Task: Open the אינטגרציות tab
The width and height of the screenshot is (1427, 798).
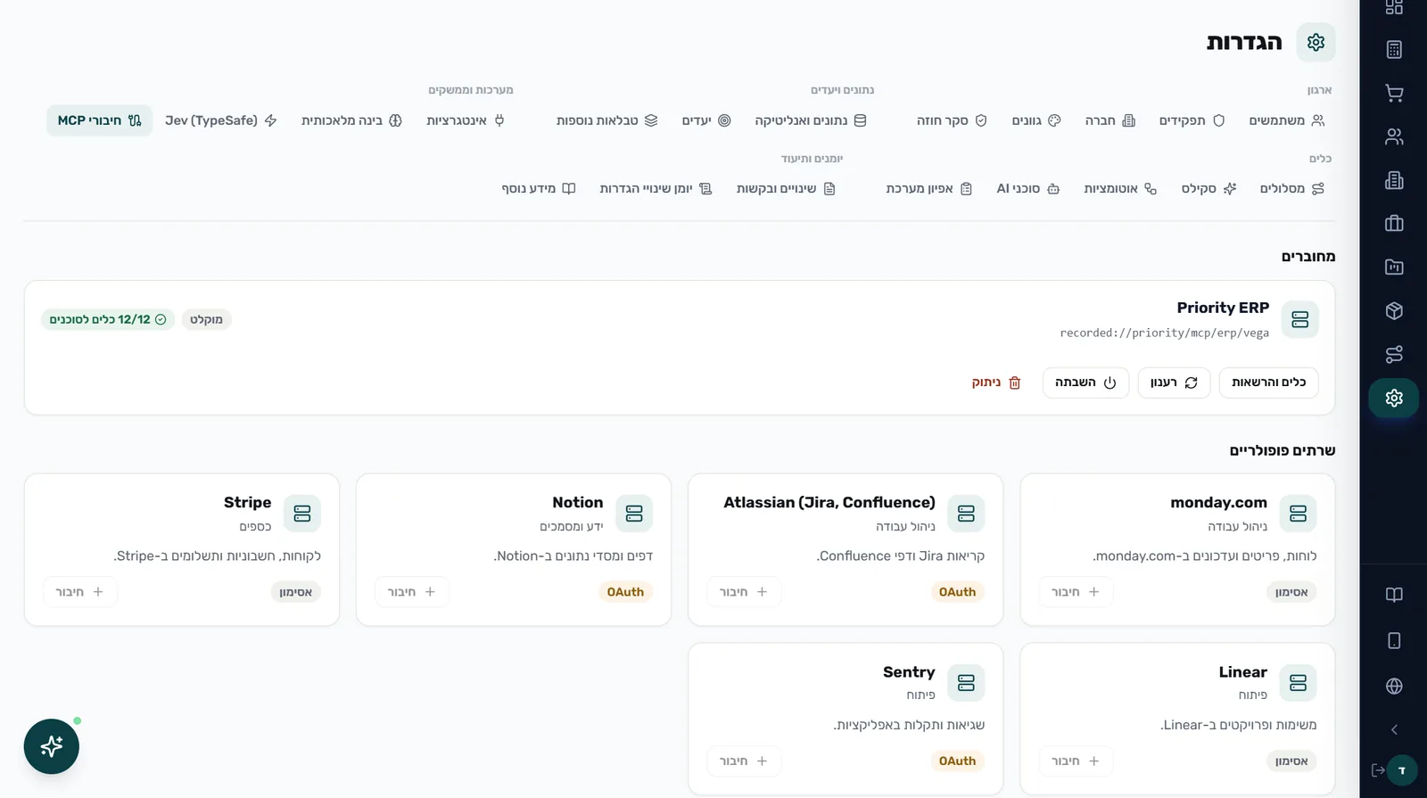Action: (466, 120)
